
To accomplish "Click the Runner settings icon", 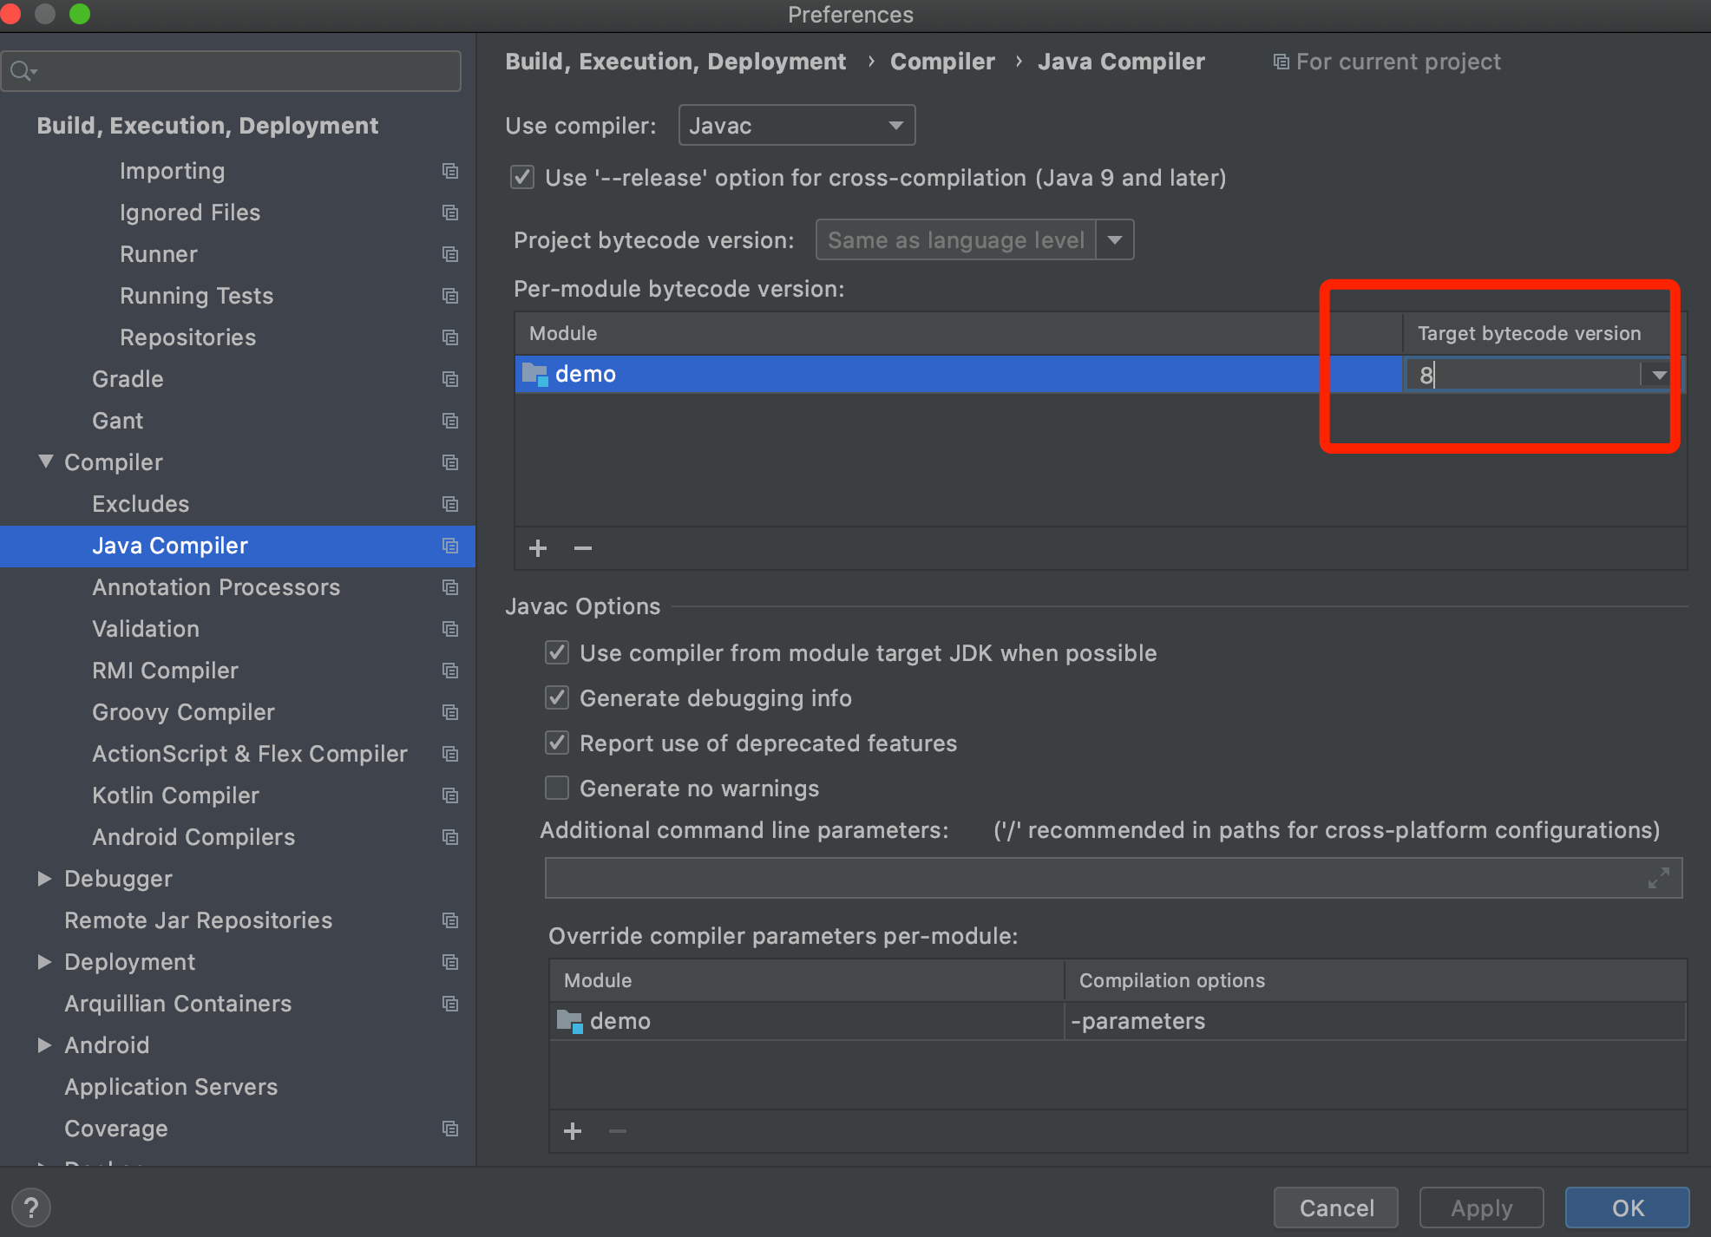I will pos(453,252).
